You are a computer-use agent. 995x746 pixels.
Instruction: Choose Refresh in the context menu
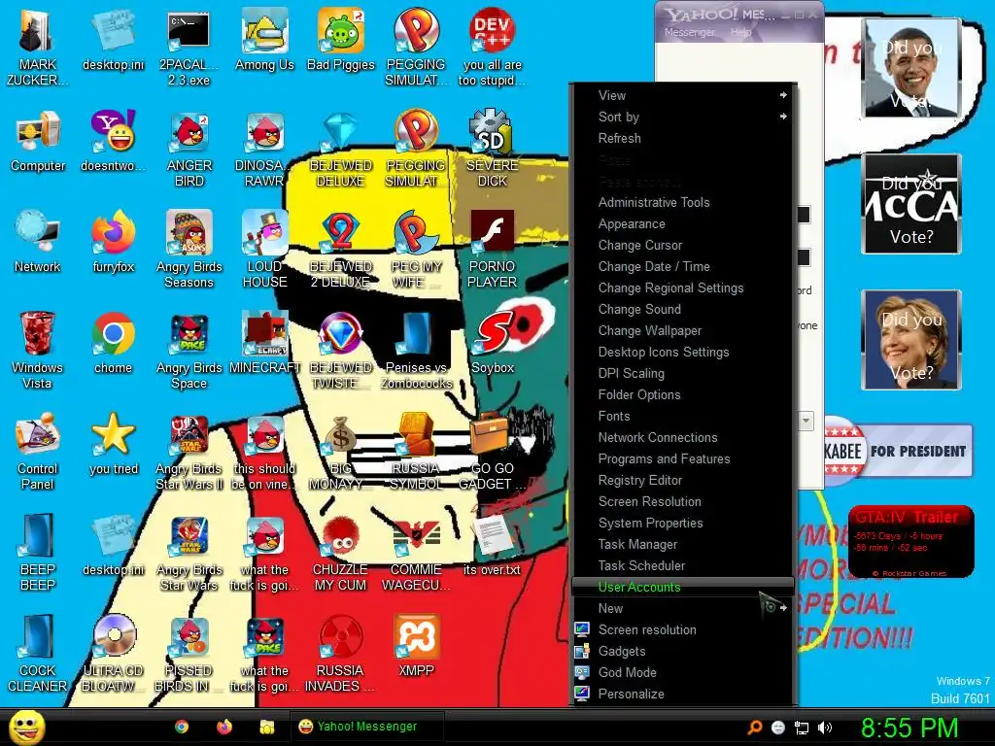(683, 138)
